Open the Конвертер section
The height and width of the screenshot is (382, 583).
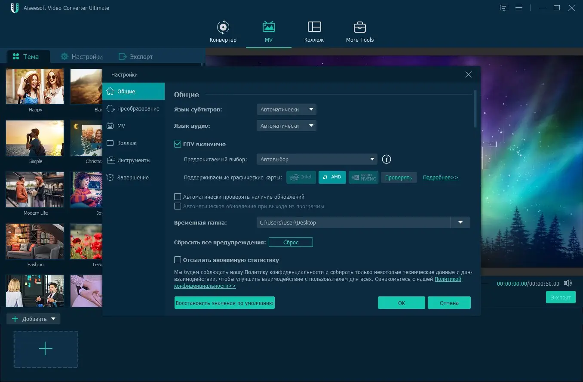tap(223, 31)
